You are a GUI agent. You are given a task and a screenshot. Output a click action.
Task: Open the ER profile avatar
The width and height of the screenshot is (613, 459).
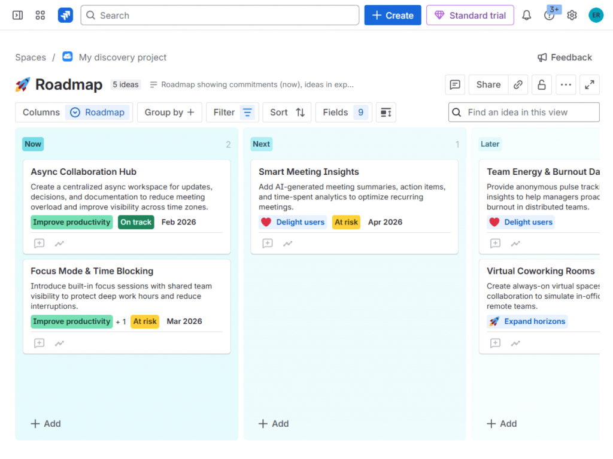coord(596,15)
